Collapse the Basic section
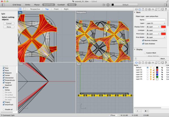This screenshot has height=117, width=169. 135,13
